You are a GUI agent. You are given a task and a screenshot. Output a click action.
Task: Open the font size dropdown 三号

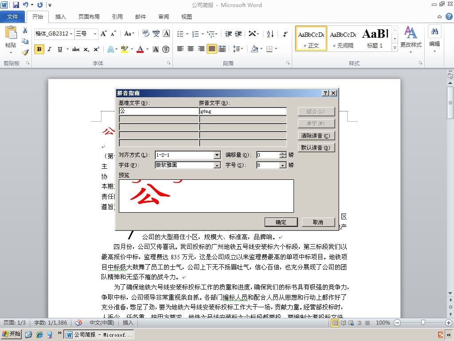click(x=95, y=34)
